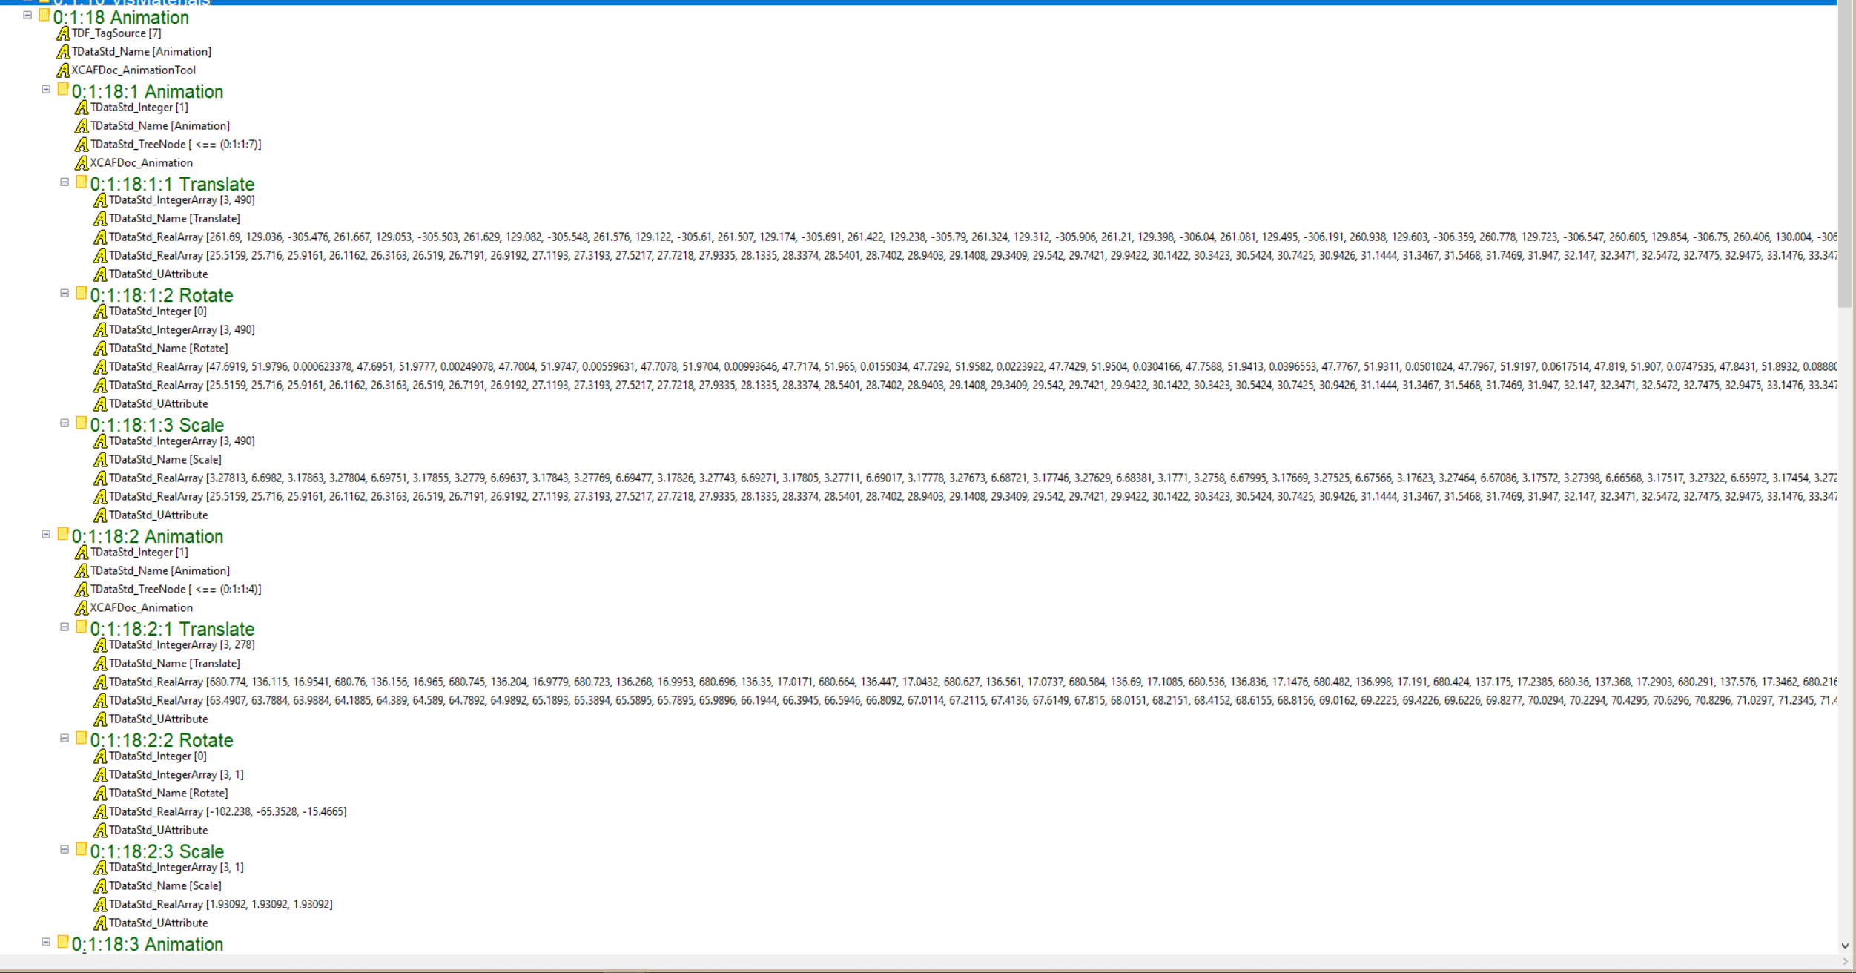Image resolution: width=1856 pixels, height=973 pixels.
Task: Select TDataStd_Name [Scale] under 0:1:18:1:3
Action: 165,460
